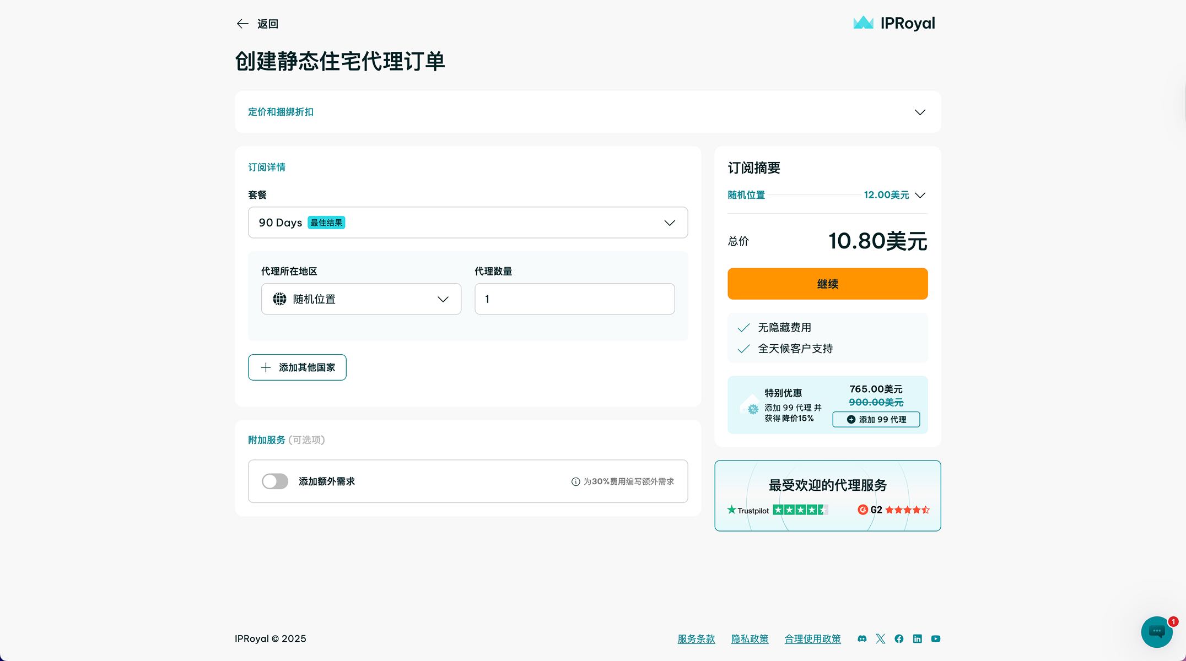Open the YouTube footer icon
Image resolution: width=1186 pixels, height=661 pixels.
[x=936, y=639]
